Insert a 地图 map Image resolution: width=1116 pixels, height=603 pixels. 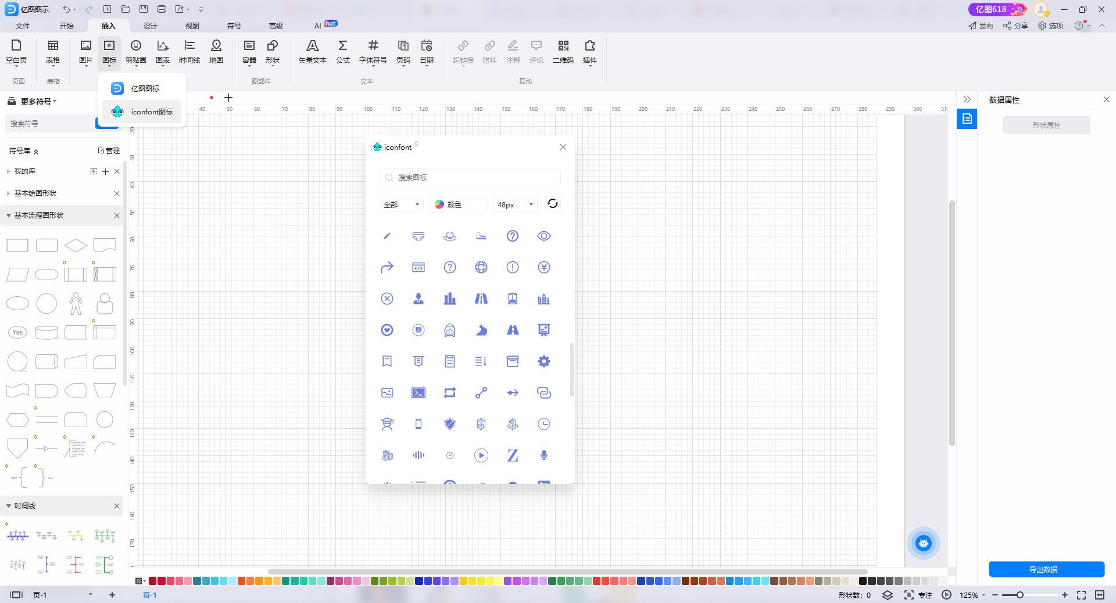pos(216,52)
